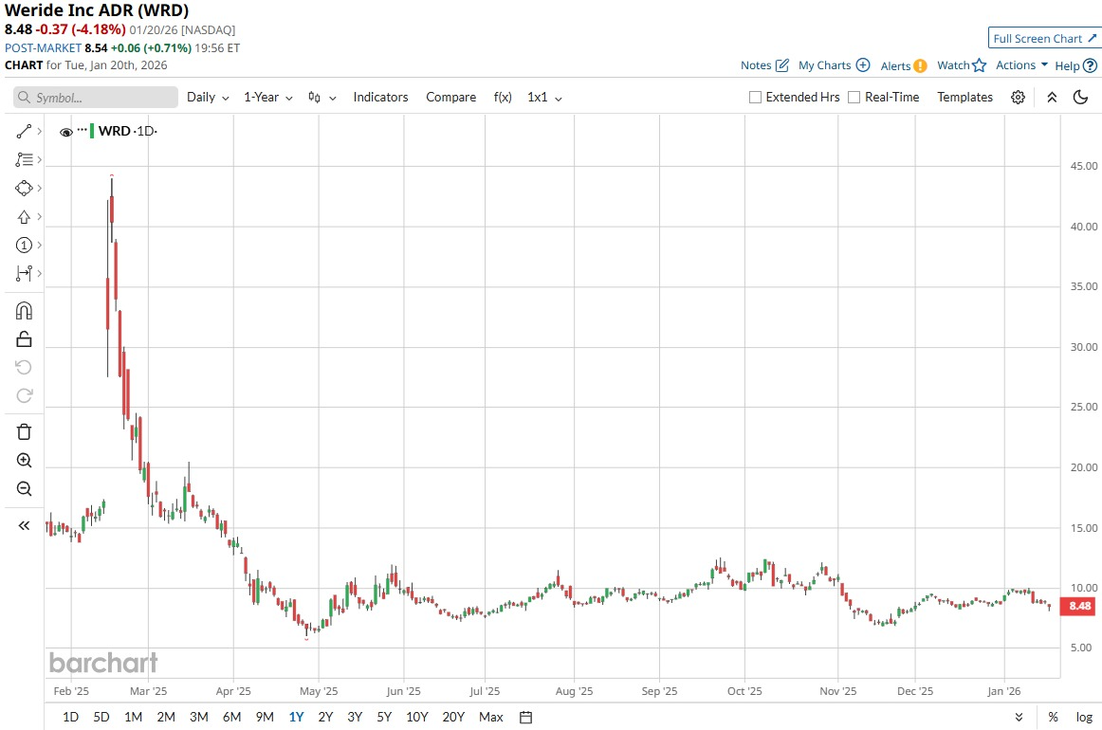Image resolution: width=1102 pixels, height=730 pixels.
Task: Click the undo arrow icon
Action: pos(24,368)
